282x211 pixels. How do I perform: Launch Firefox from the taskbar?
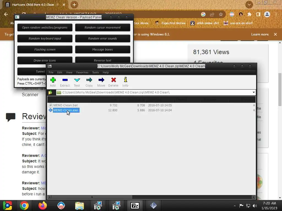pos(43,206)
